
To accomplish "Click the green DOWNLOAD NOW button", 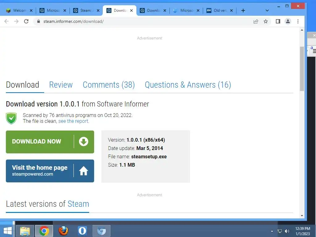I will [50, 142].
